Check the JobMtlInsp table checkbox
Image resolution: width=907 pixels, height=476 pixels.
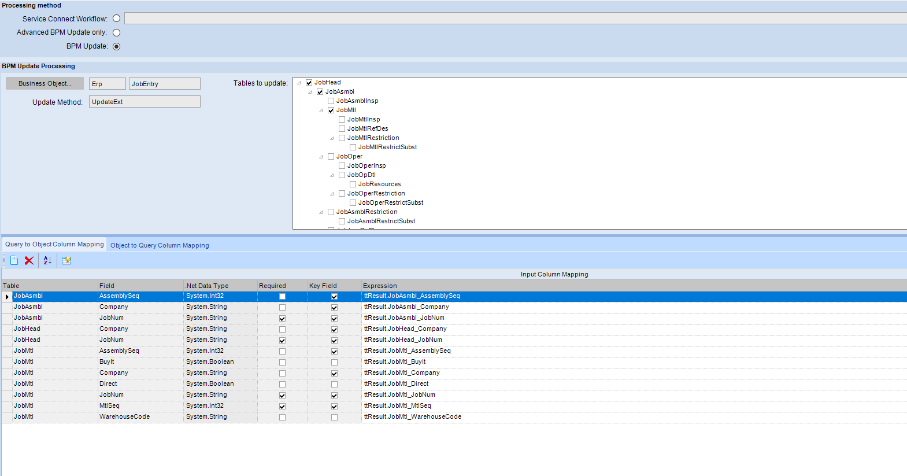point(342,120)
